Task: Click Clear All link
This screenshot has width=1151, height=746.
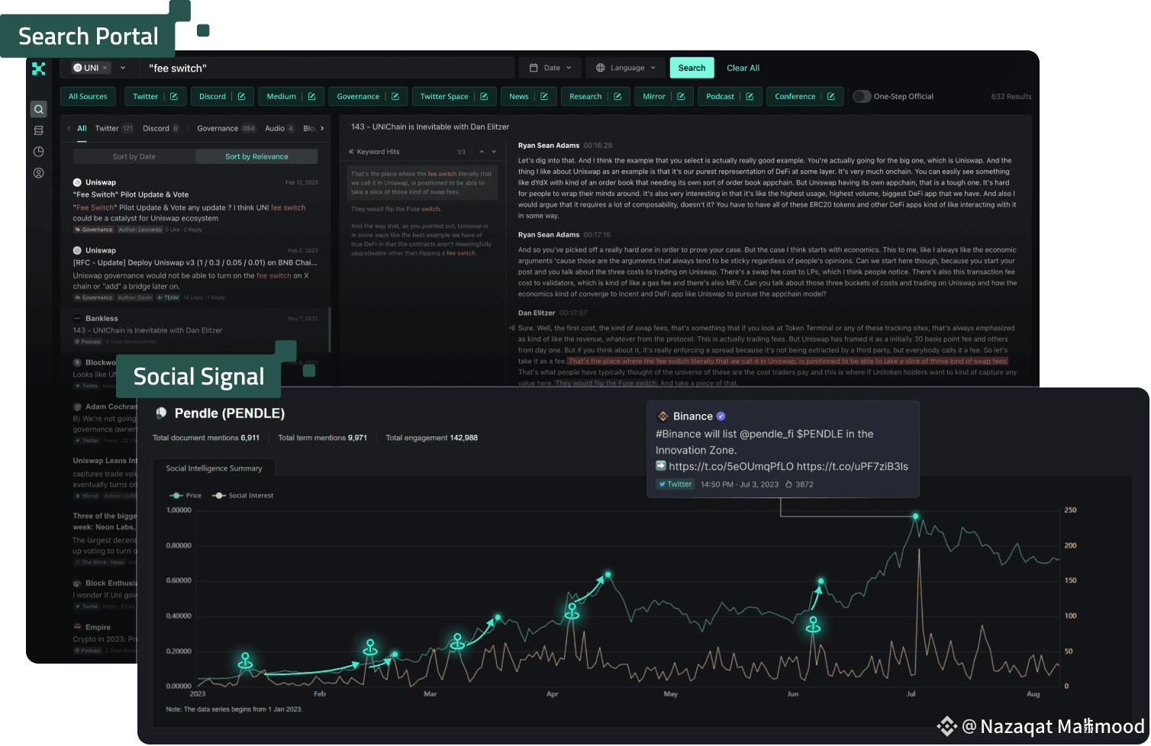Action: click(743, 68)
